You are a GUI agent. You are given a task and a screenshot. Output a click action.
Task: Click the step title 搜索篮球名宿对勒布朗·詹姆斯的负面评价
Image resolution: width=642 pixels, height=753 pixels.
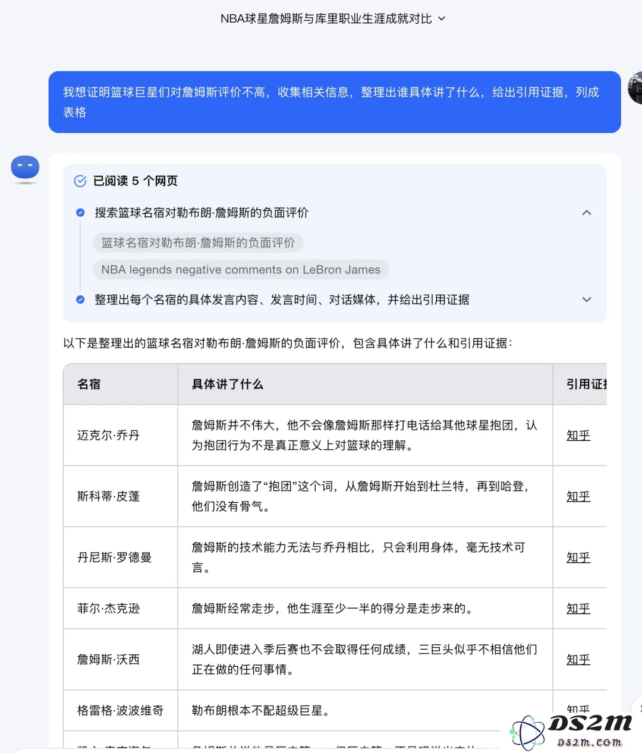[202, 212]
